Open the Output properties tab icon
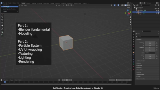This screenshot has width=160, height=90. 133,39
